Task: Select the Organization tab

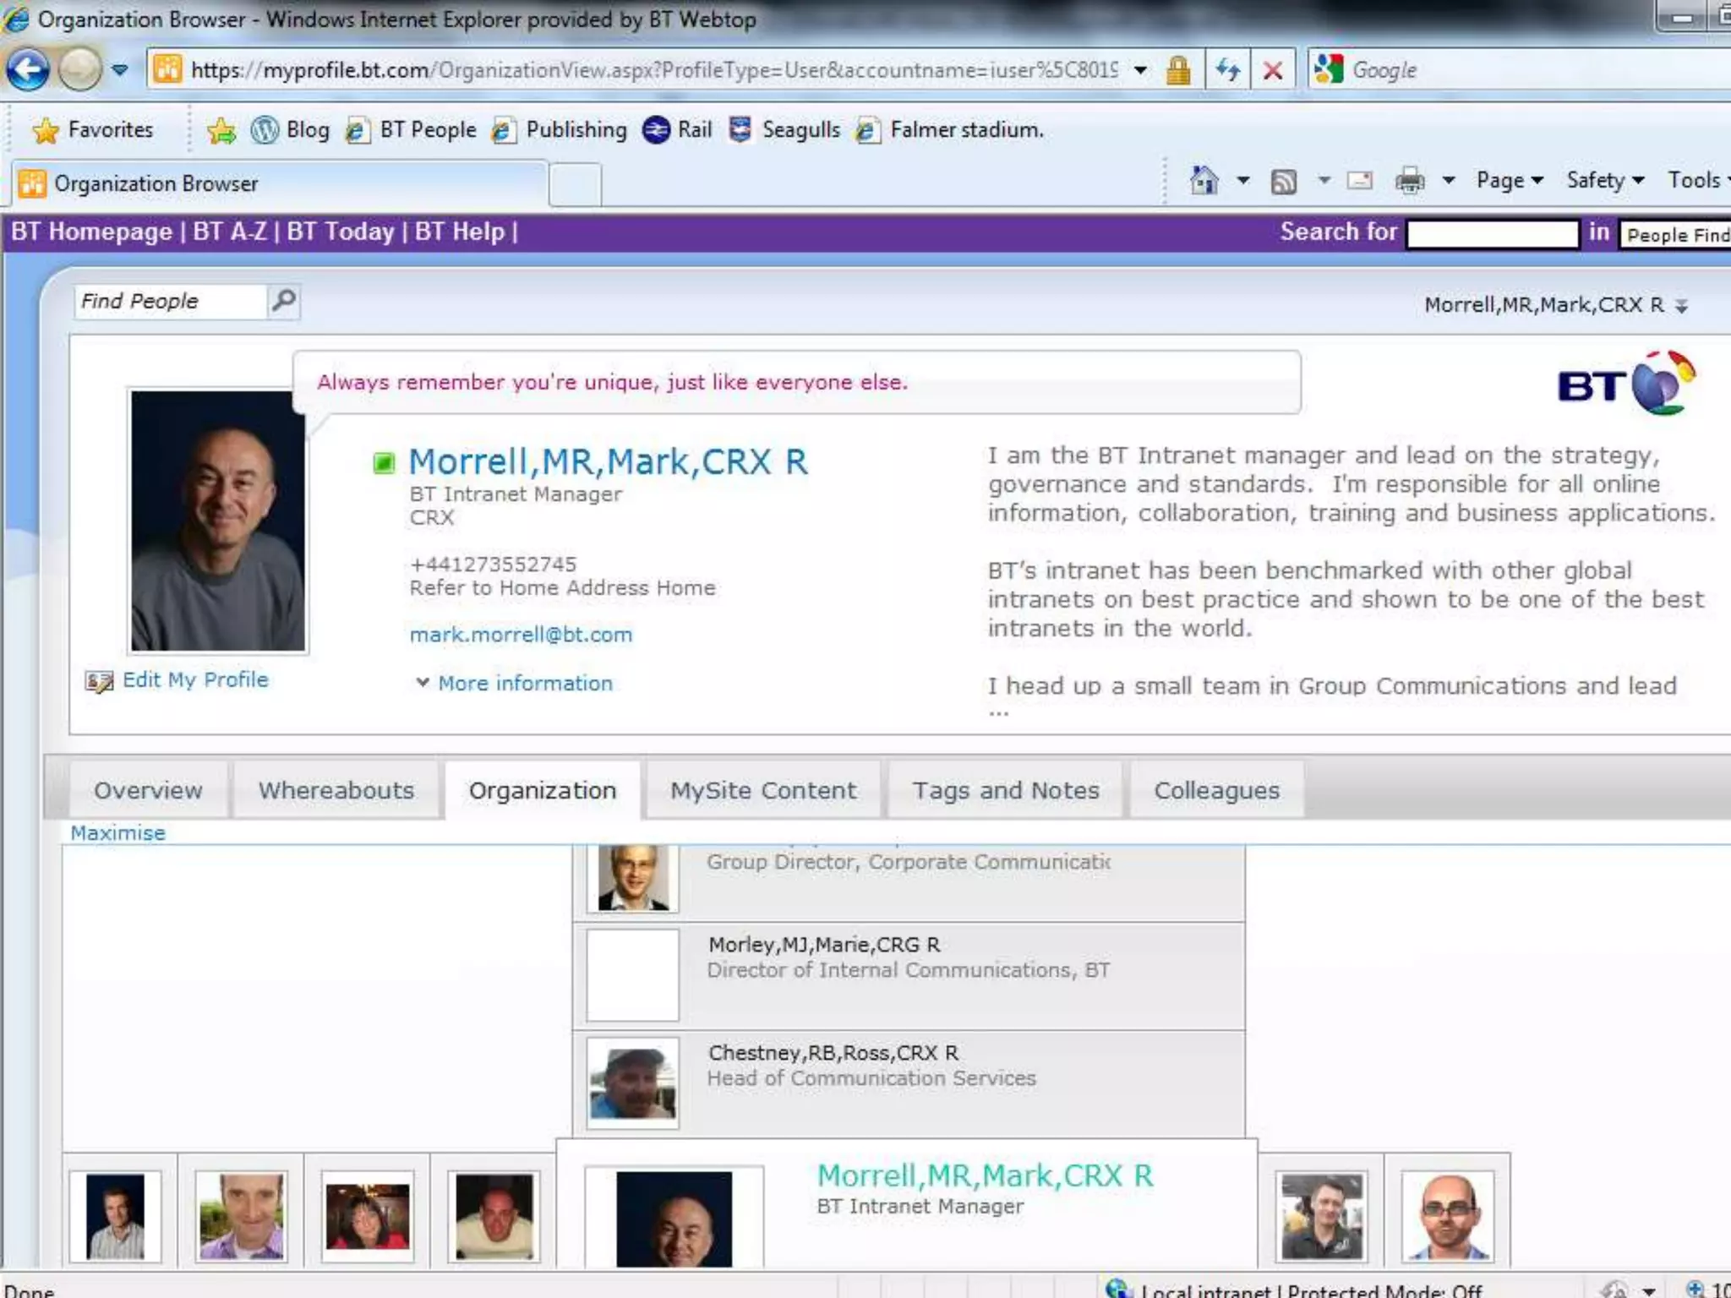Action: point(543,790)
